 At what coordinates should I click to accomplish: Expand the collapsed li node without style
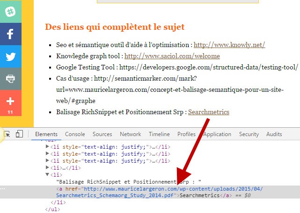47,168
